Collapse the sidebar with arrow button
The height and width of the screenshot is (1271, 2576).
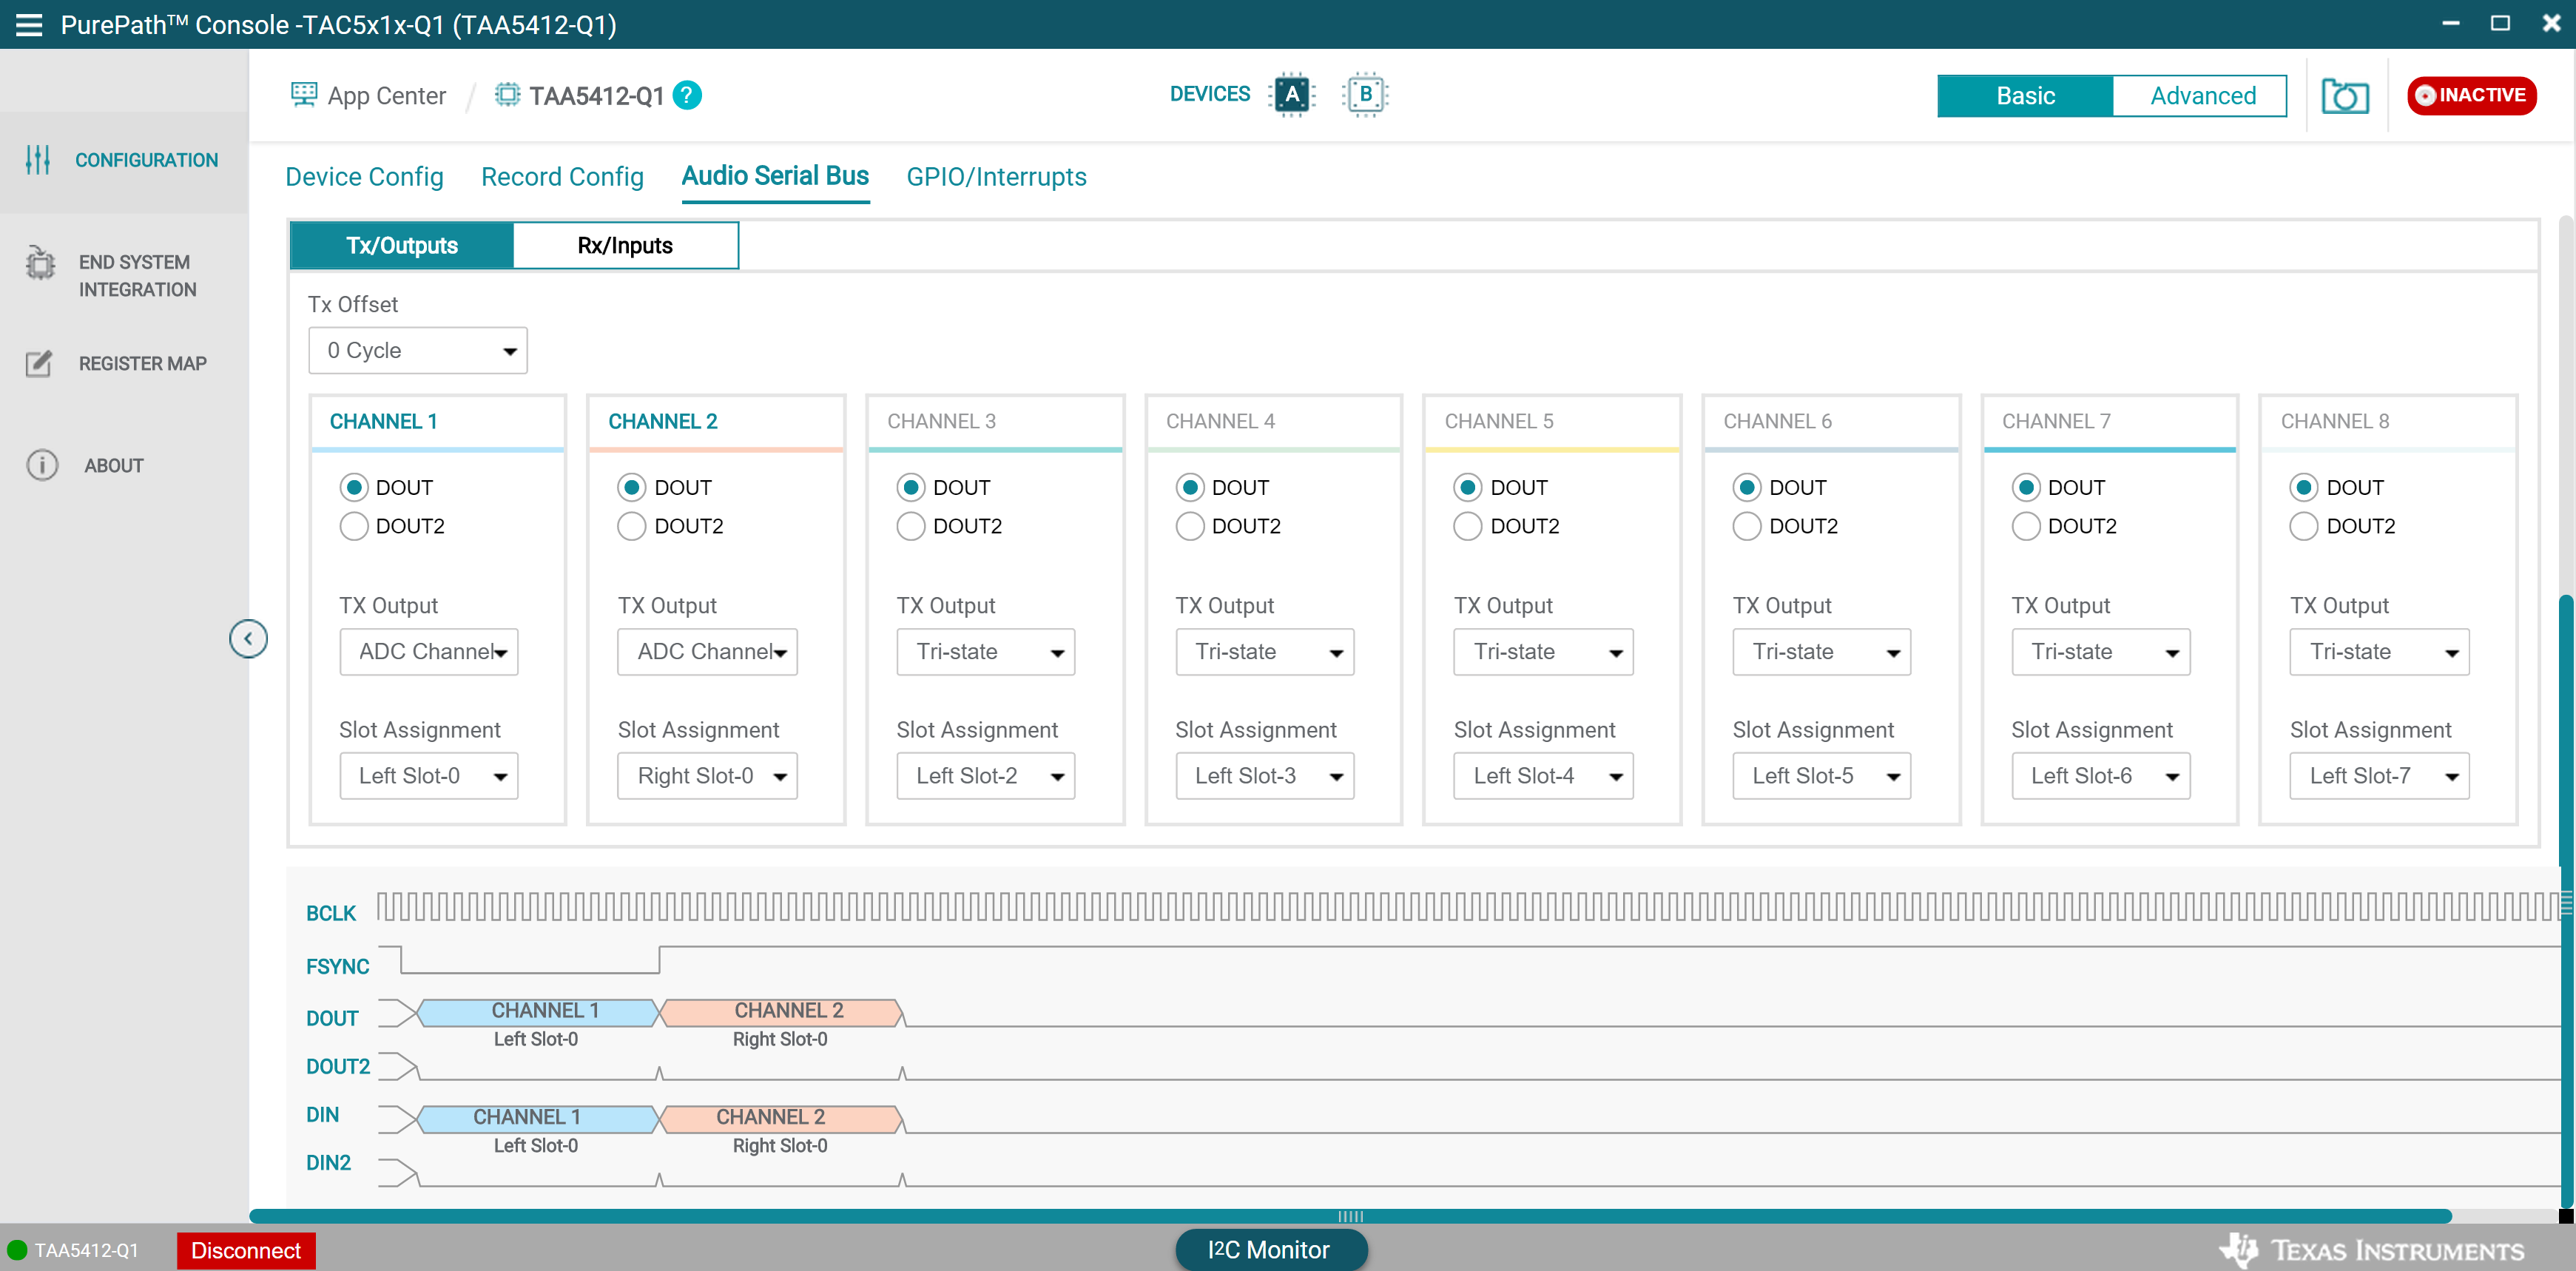coord(248,638)
